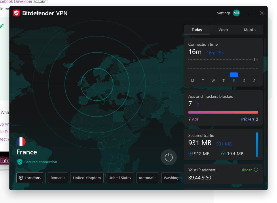277x203 pixels.
Task: Close the Bitdefender VPN window
Action: tap(262, 13)
